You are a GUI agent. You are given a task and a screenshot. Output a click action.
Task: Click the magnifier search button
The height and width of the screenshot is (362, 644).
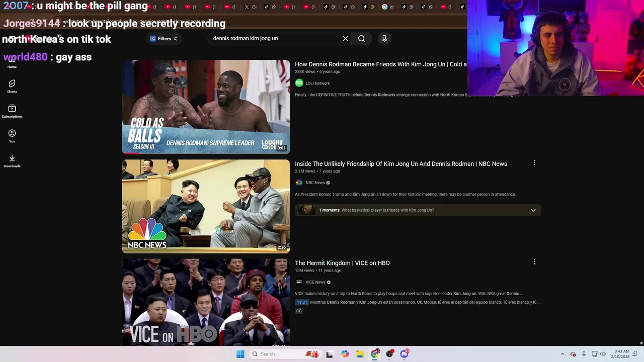tap(361, 39)
